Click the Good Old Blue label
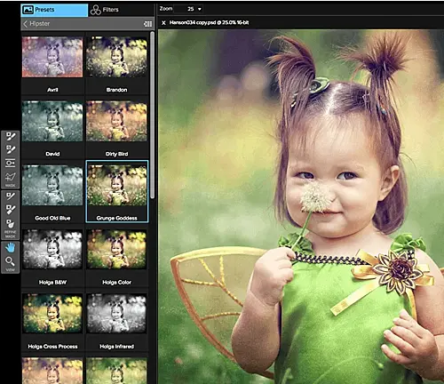The width and height of the screenshot is (444, 384). [52, 218]
